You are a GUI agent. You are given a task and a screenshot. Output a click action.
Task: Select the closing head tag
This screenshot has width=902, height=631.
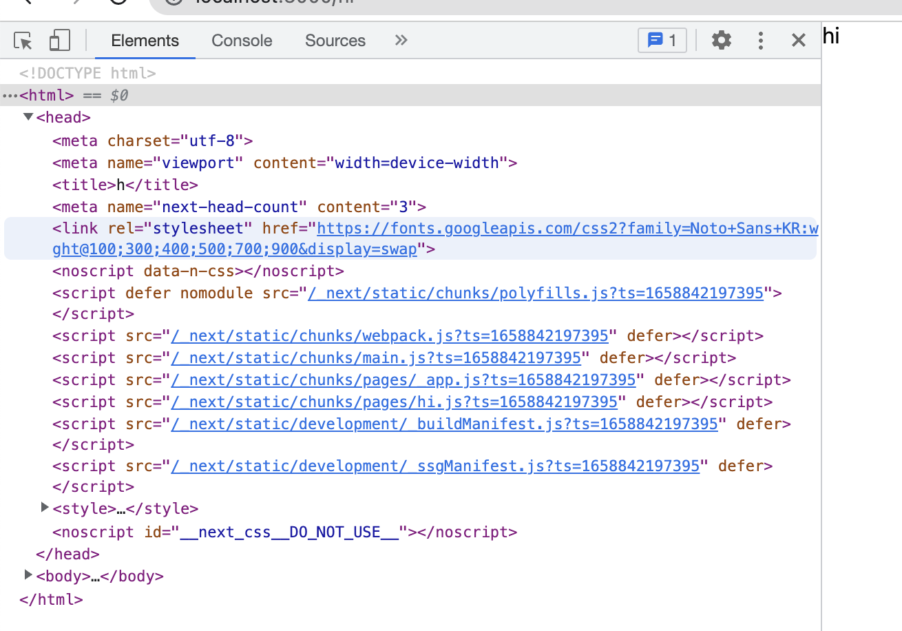click(x=67, y=554)
